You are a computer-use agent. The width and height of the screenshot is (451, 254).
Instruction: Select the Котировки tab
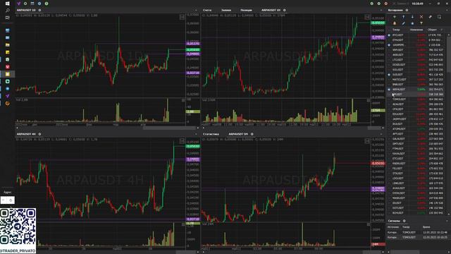[395, 10]
